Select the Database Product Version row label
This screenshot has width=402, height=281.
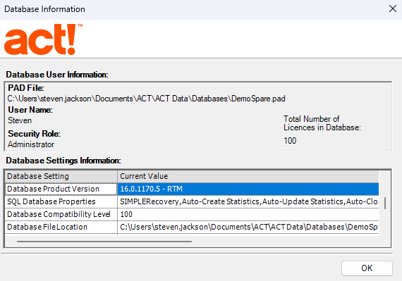61,189
